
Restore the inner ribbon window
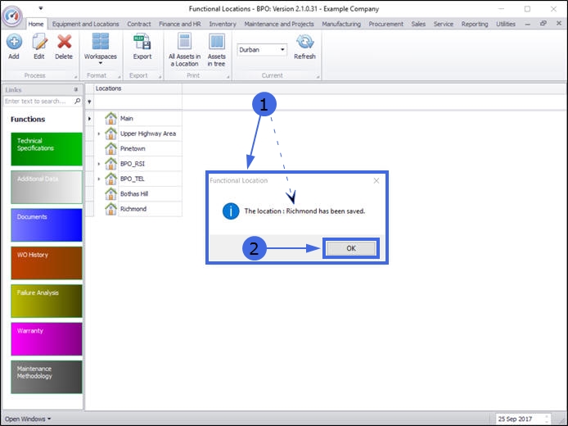click(543, 24)
